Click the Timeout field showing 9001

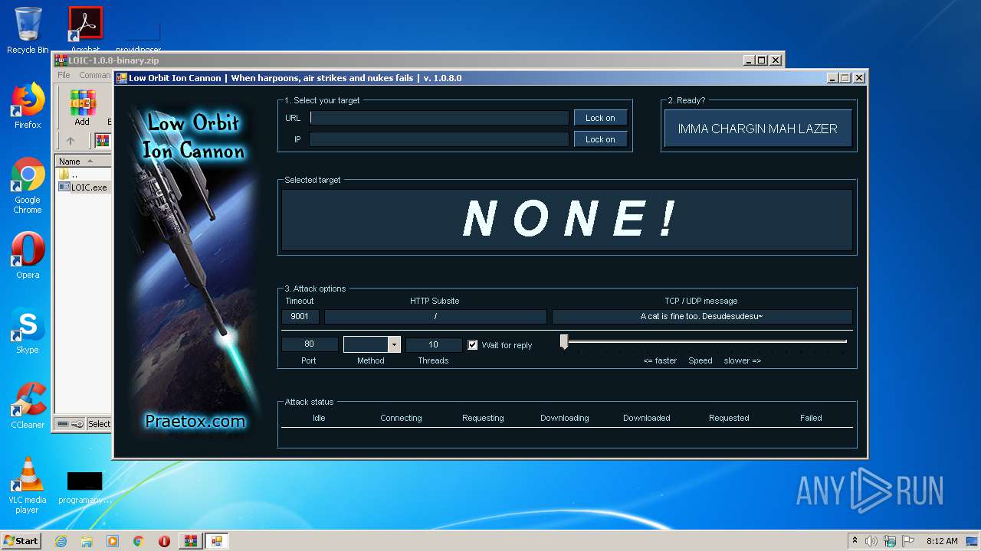300,316
